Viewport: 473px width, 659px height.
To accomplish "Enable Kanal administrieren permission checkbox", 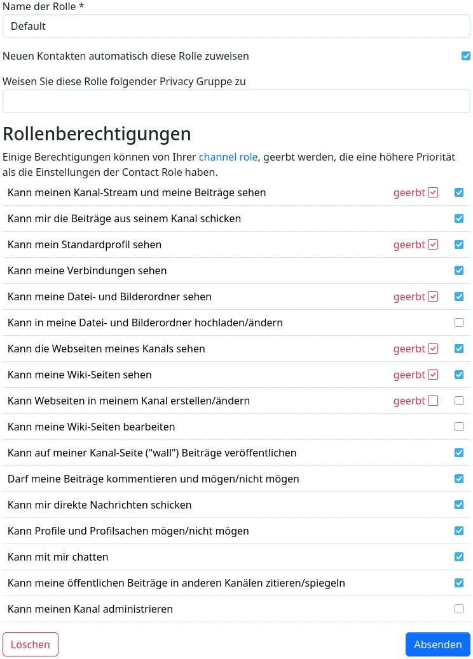I will 459,609.
